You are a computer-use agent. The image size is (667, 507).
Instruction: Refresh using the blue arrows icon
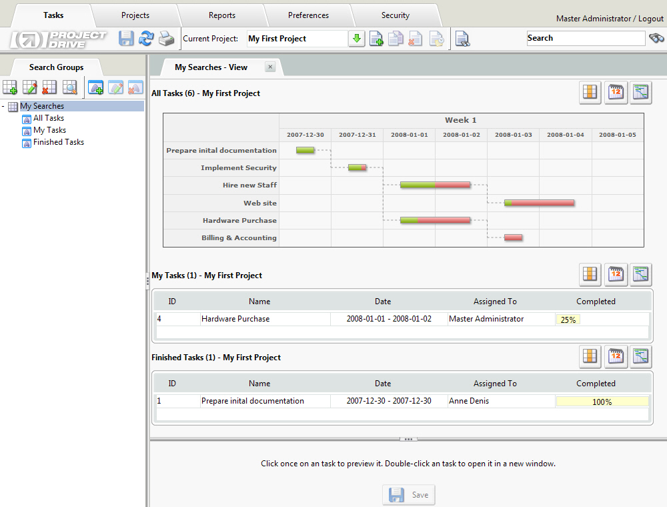point(146,38)
